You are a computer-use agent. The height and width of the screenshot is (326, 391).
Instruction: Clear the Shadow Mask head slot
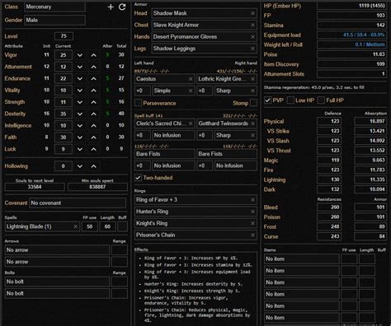click(252, 13)
